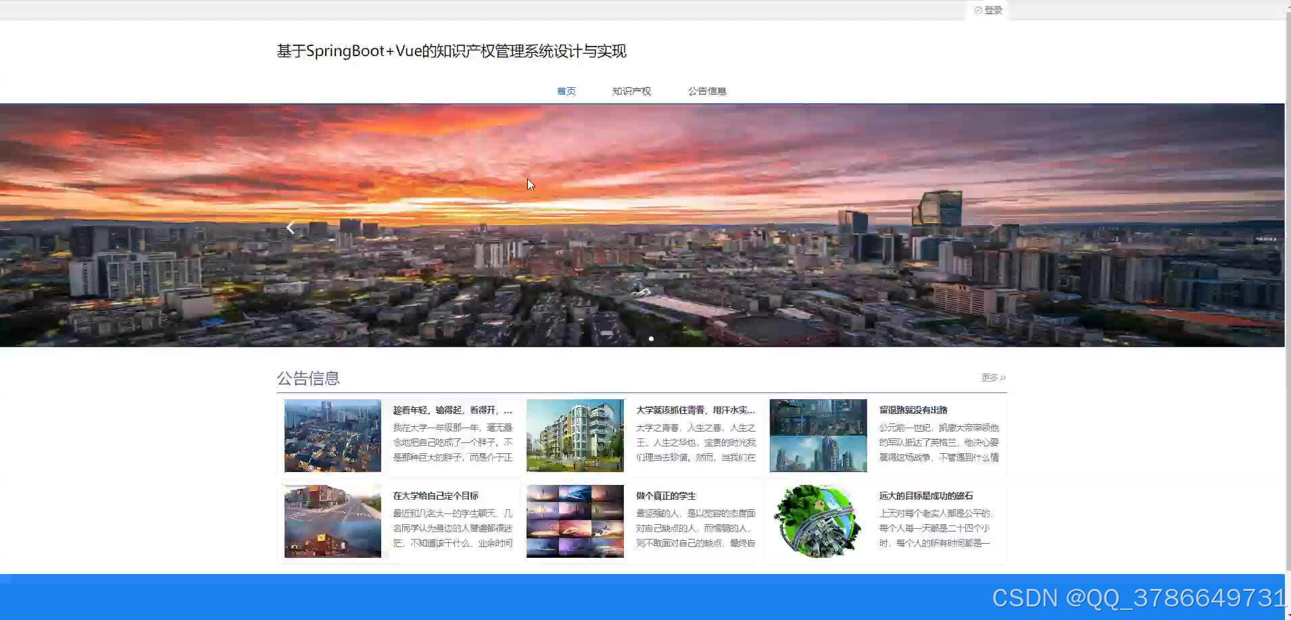This screenshot has height=620, width=1291.
Task: Switch to the 知识产权 tab
Action: click(x=631, y=91)
